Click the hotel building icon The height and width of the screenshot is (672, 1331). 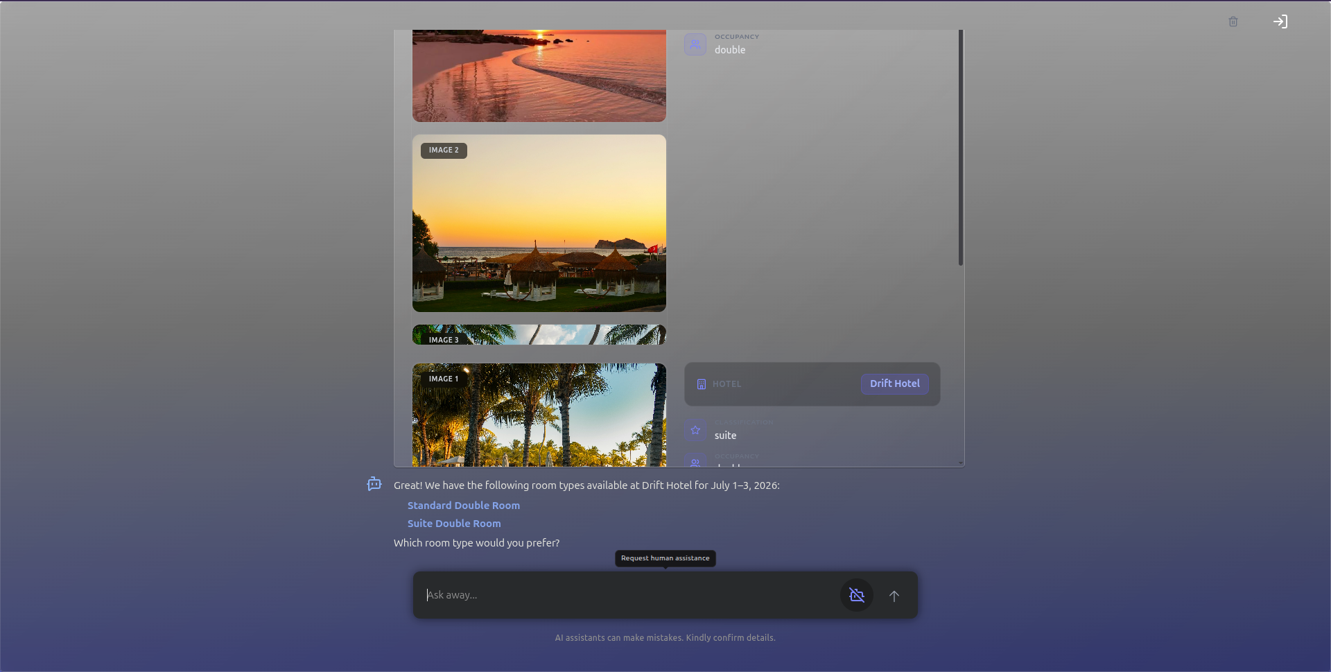(702, 384)
